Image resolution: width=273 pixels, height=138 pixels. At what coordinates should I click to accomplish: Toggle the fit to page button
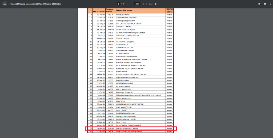151,4
